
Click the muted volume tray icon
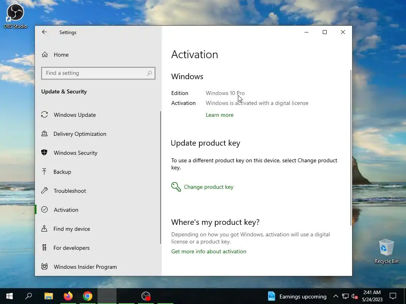coord(354,296)
